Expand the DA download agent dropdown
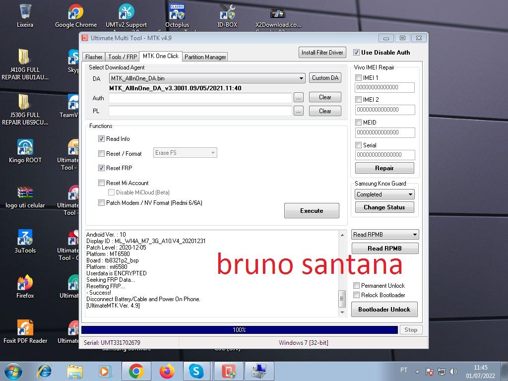508x381 pixels. [207, 78]
